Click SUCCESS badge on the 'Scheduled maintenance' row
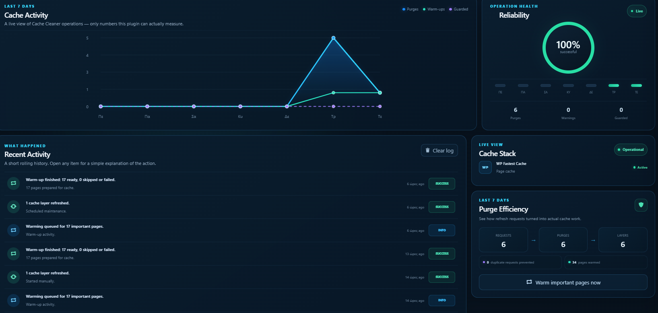 point(442,207)
